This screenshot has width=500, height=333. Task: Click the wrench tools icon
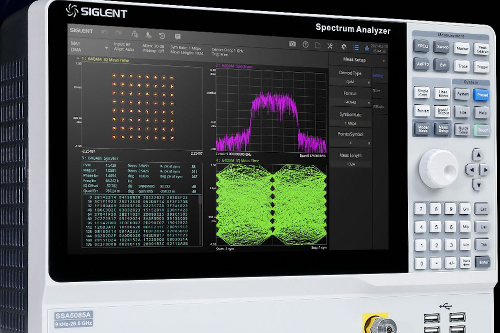[330, 46]
